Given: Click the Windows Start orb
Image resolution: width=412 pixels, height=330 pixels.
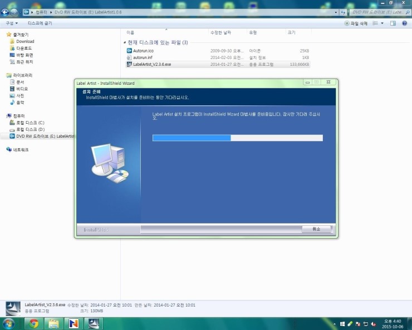Looking at the screenshot, I should pyautogui.click(x=9, y=323).
